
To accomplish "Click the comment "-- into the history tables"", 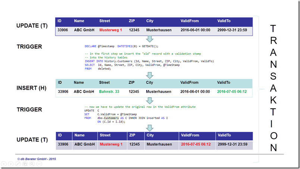I will 106,57.
